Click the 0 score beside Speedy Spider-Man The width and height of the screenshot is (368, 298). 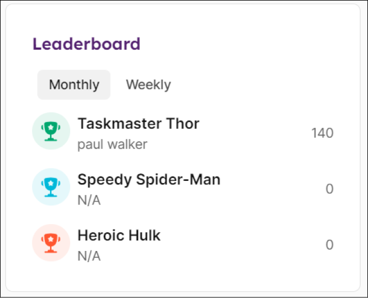[x=329, y=189]
